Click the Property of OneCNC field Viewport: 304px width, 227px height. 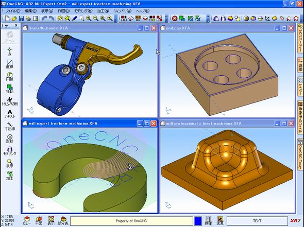click(131, 221)
